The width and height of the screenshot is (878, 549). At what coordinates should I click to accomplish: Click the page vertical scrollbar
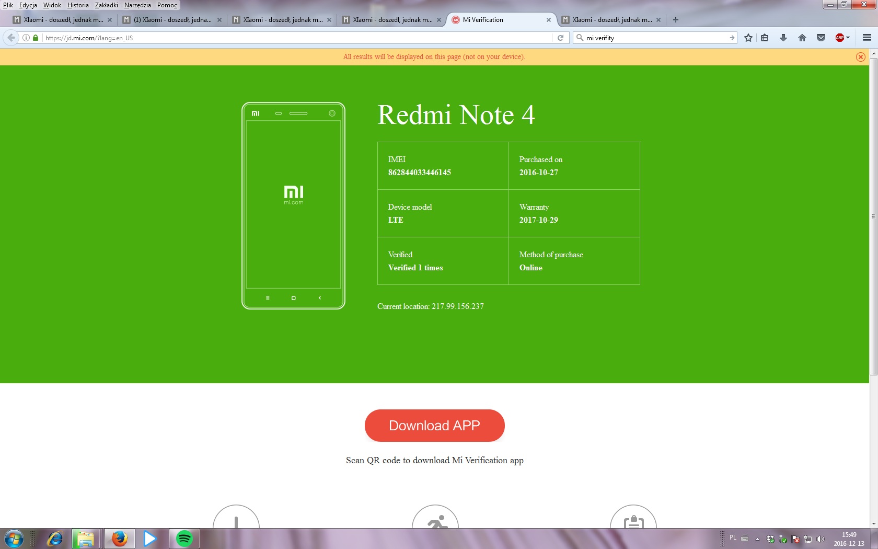coord(873,217)
